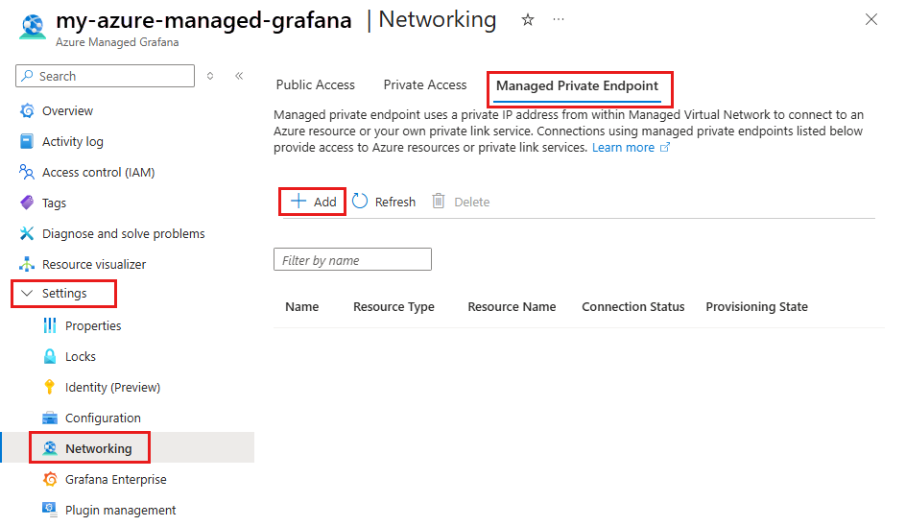The width and height of the screenshot is (906, 526).
Task: Click the Locks padlock icon
Action: point(50,356)
